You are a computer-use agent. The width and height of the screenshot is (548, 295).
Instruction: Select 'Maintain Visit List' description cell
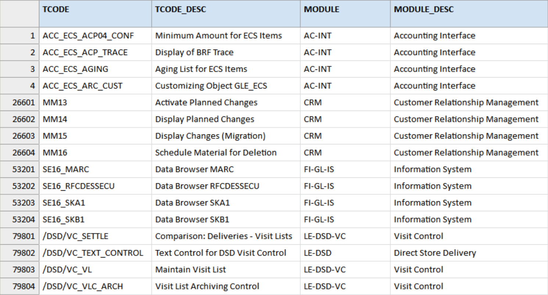[x=226, y=270]
